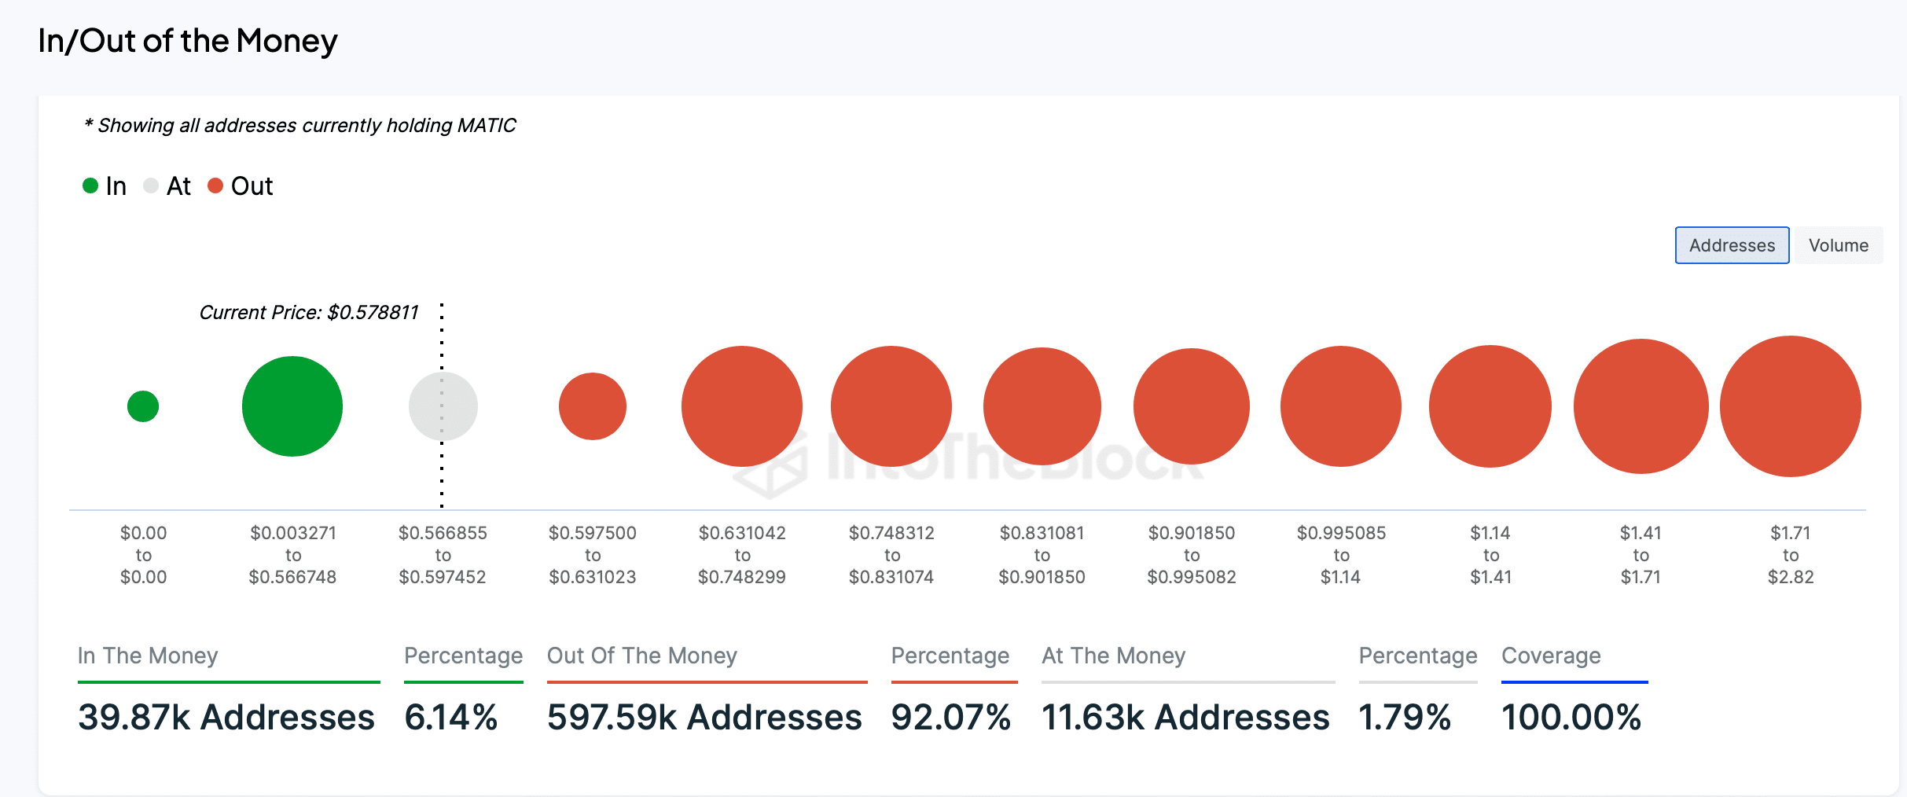This screenshot has width=1907, height=797.
Task: Click the red $0.901850 to $0.995082 bubble
Action: tap(1192, 406)
